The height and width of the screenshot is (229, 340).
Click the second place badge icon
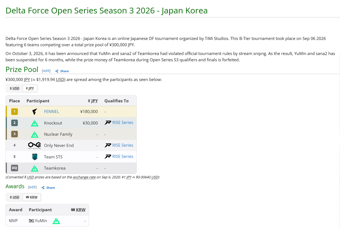(x=15, y=123)
